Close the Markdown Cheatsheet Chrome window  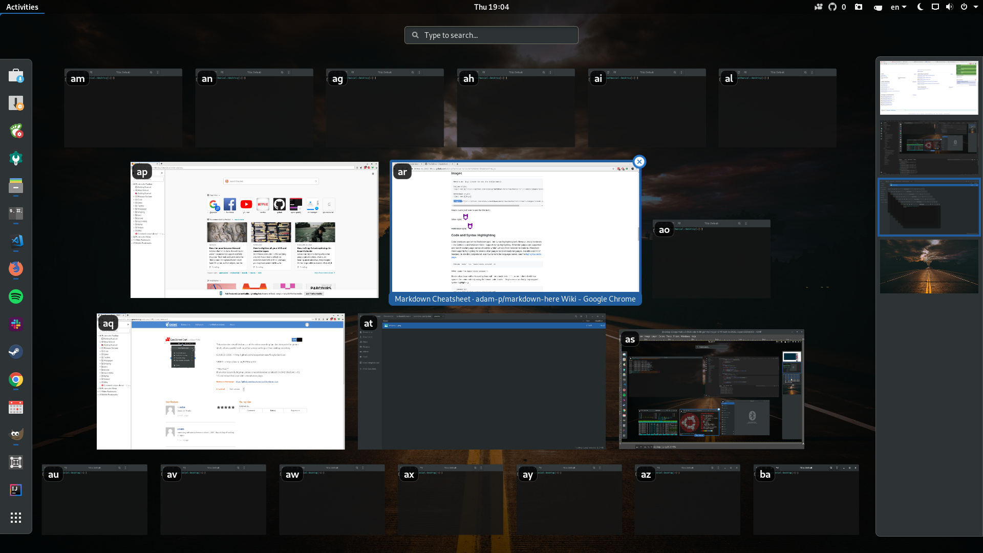639,162
